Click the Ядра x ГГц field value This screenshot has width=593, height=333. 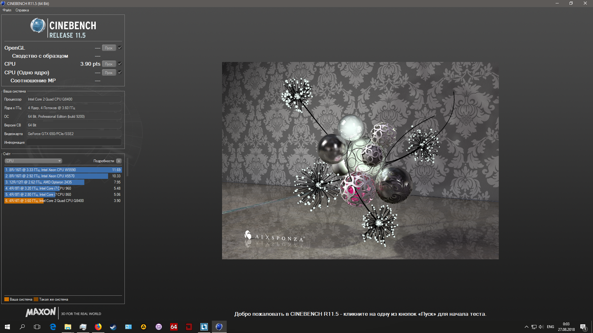pos(74,108)
